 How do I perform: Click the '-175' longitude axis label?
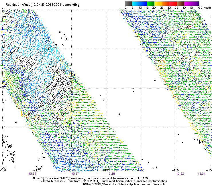click(x=37, y=170)
